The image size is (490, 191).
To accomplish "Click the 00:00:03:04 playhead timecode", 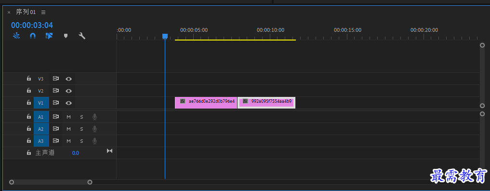I will click(32, 25).
